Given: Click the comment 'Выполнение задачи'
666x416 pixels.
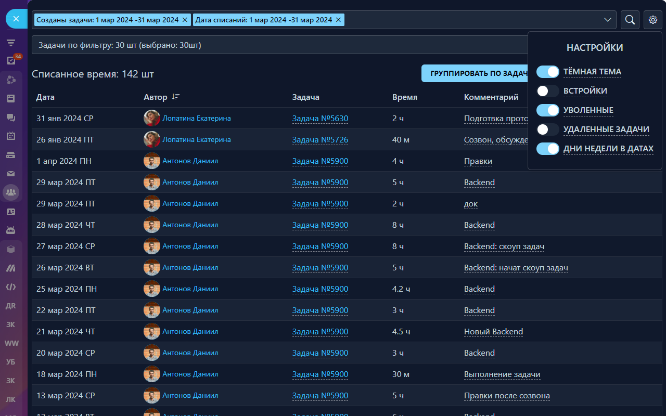Looking at the screenshot, I should [x=502, y=374].
